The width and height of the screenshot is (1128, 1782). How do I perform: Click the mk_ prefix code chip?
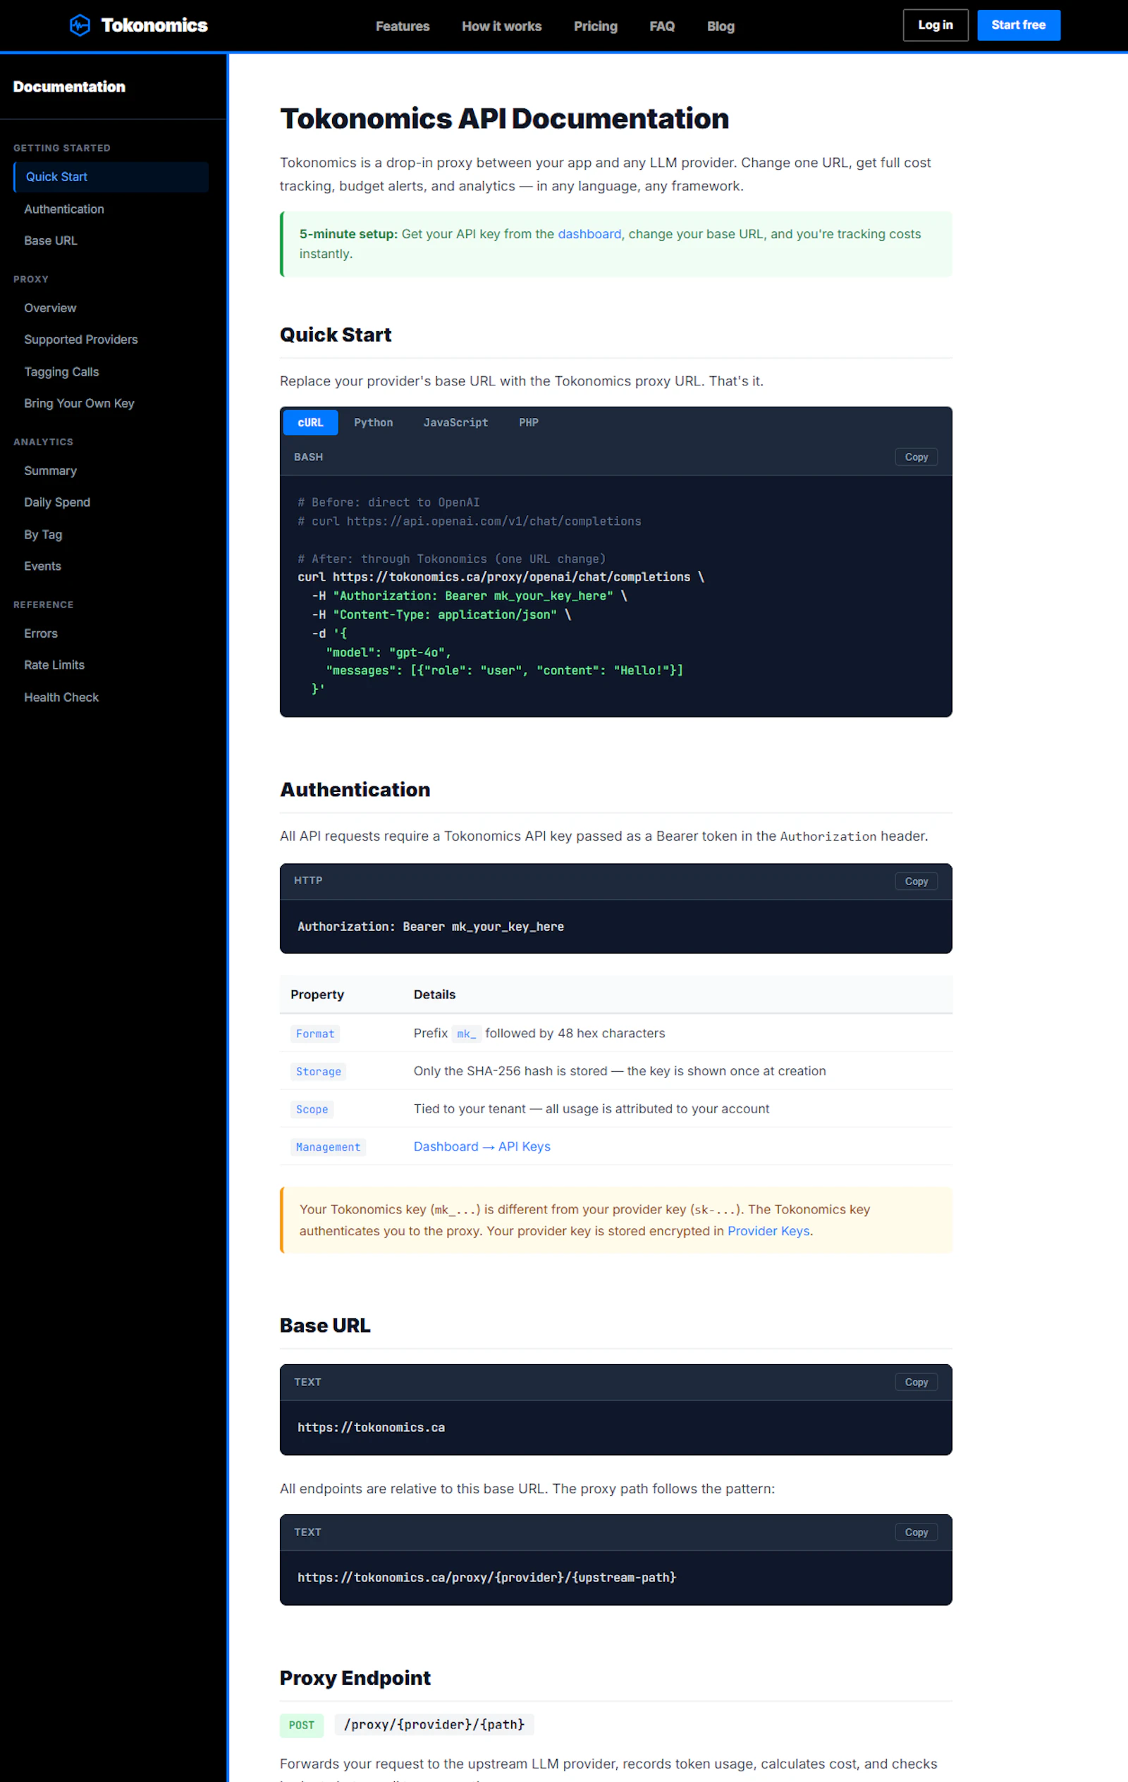pos(467,1034)
